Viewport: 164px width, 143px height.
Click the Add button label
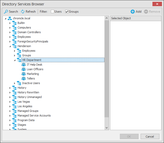pyautogui.click(x=139, y=12)
